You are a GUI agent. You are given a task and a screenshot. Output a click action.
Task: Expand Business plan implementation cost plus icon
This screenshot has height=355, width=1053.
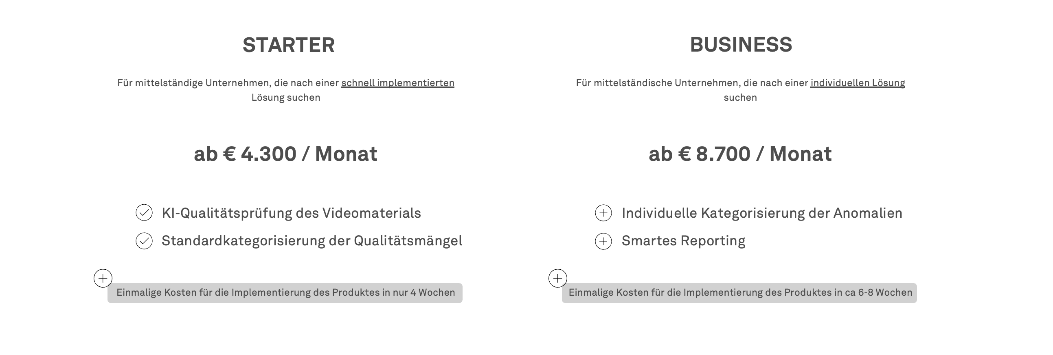coord(557,278)
